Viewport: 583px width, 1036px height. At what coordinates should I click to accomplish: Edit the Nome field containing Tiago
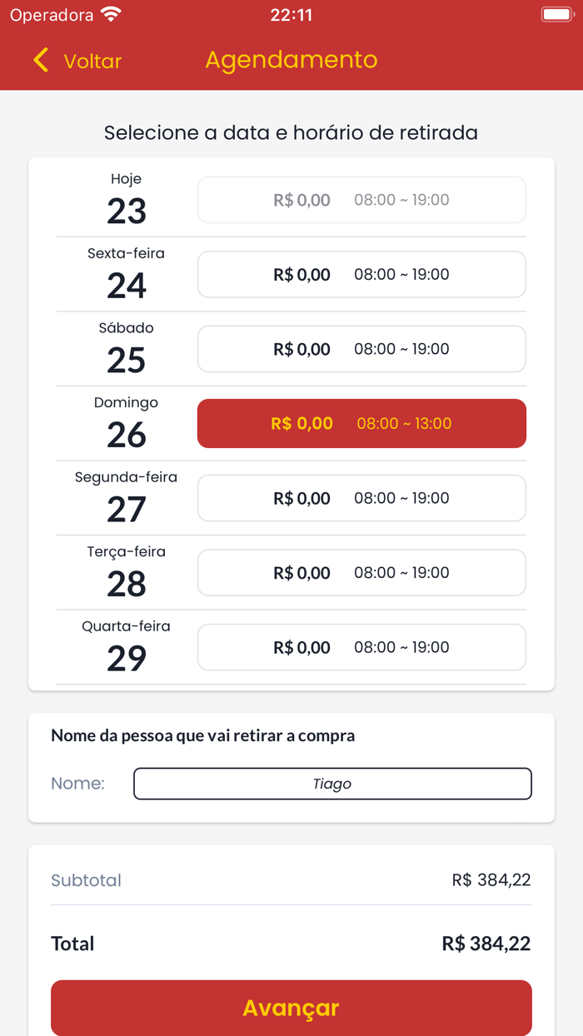click(x=332, y=783)
